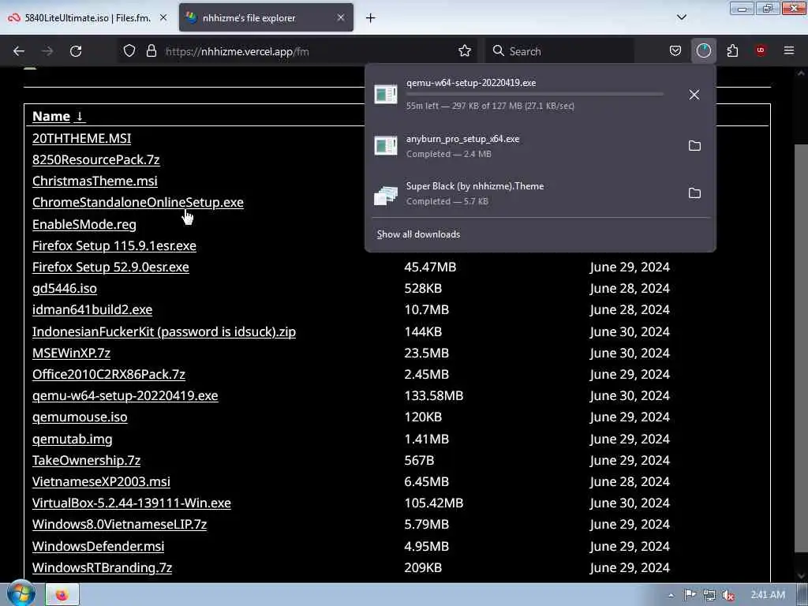Screen dimensions: 808x606
Task: Download Windows8.0VietnameseLIP.7z
Action: click(119, 524)
